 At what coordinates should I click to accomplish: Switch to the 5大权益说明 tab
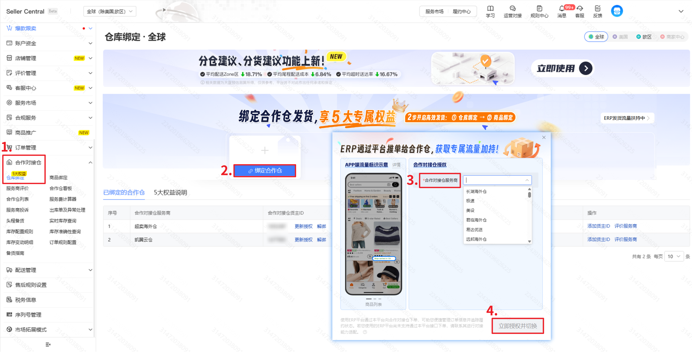pyautogui.click(x=170, y=193)
